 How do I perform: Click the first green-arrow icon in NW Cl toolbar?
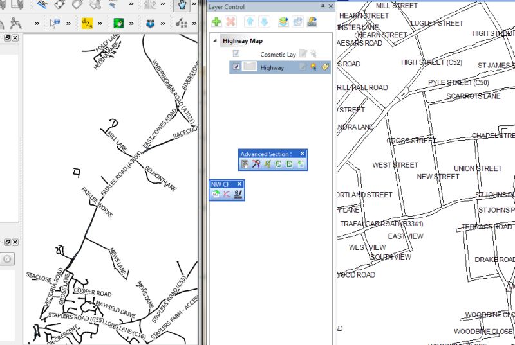tap(216, 194)
